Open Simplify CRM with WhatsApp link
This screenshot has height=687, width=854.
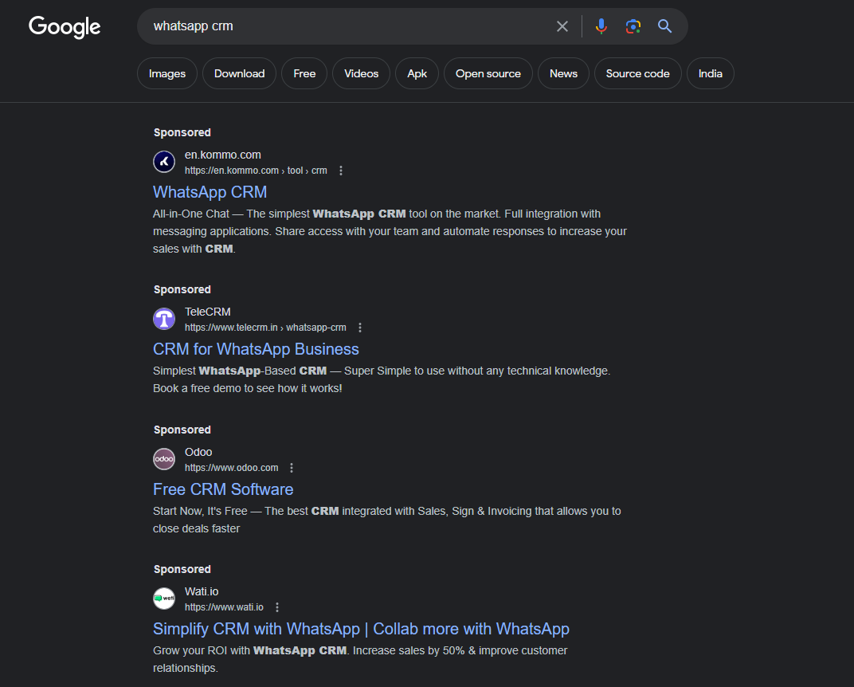pyautogui.click(x=361, y=629)
